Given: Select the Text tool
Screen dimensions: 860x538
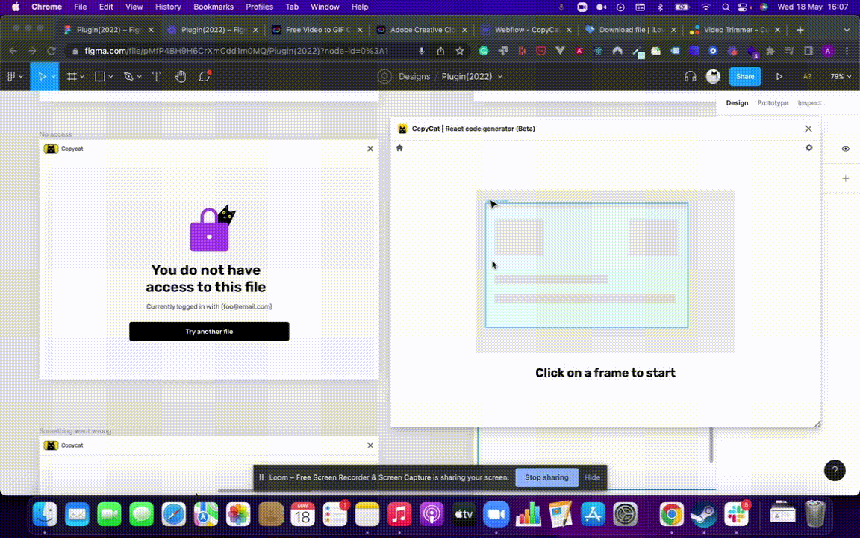Looking at the screenshot, I should pos(156,77).
